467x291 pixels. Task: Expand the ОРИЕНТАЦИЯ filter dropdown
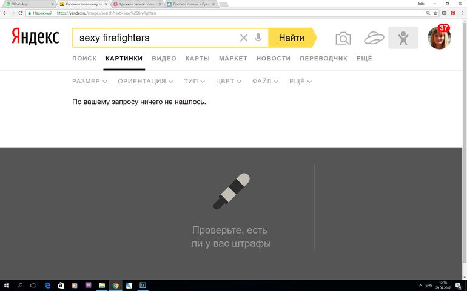tap(145, 81)
